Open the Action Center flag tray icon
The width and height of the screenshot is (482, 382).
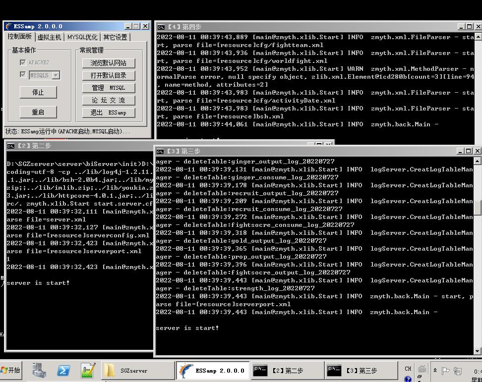pyautogui.click(x=445, y=371)
